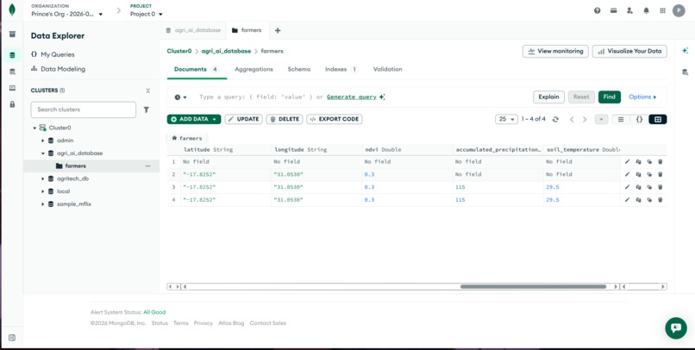The image size is (695, 350).
Task: Click the sidebar collapse icon at bottom left
Action: (x=12, y=338)
